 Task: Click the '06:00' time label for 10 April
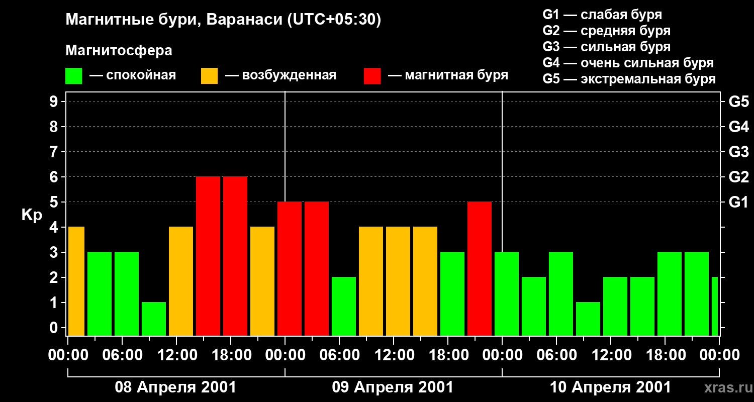tap(557, 355)
